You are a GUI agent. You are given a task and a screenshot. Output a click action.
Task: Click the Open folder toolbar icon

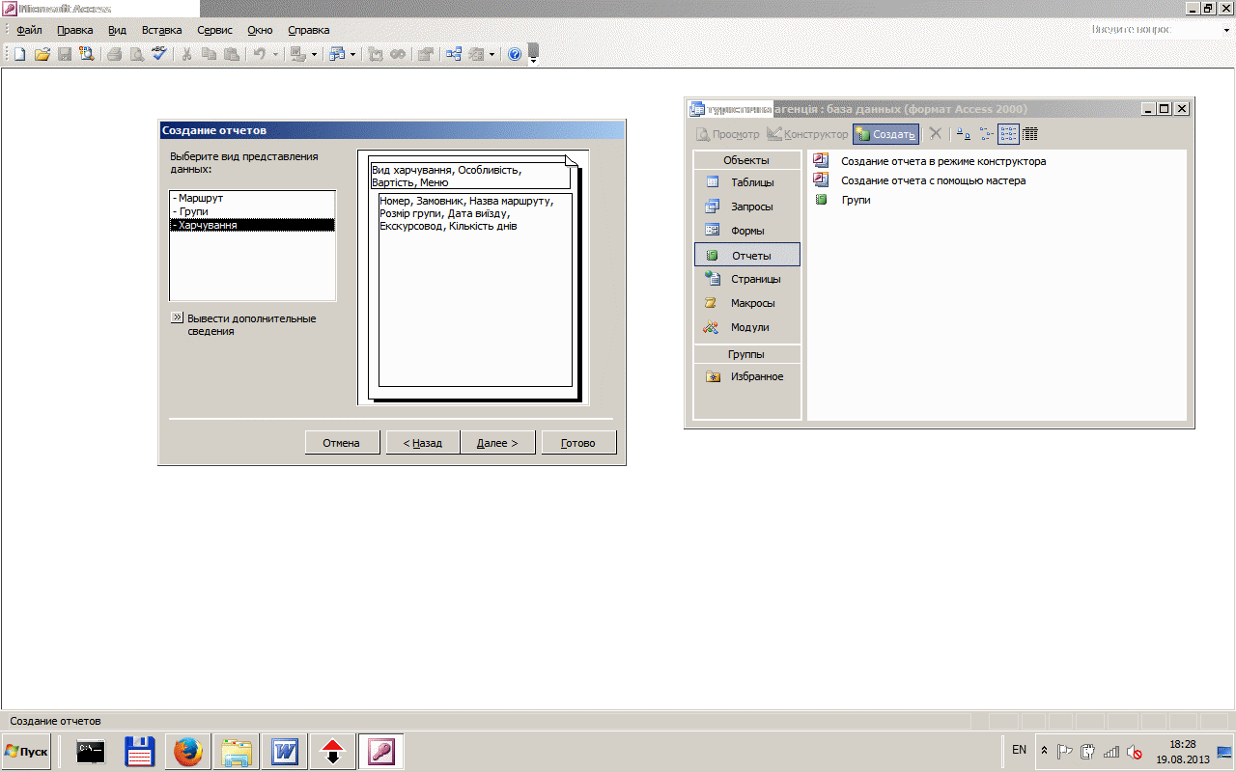(x=42, y=55)
